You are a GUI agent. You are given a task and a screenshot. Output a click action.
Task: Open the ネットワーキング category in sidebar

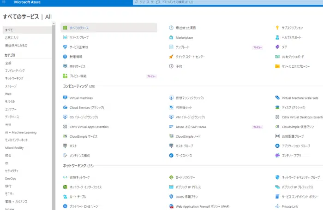(14, 78)
